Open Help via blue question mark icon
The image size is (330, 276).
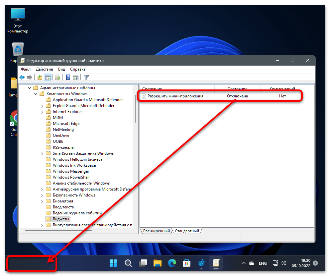pyautogui.click(x=68, y=78)
